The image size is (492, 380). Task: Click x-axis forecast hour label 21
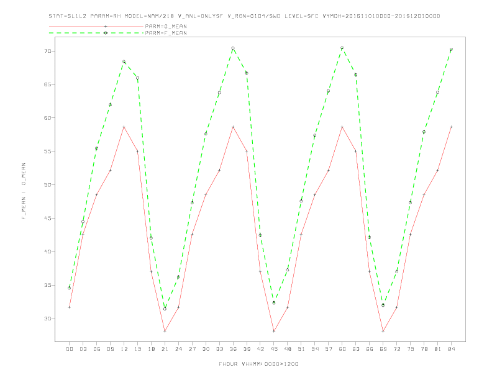tap(165, 349)
